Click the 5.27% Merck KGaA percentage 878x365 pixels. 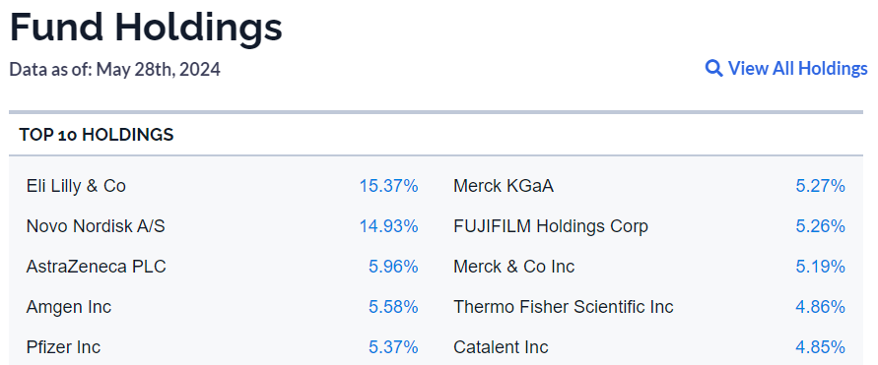coord(820,186)
